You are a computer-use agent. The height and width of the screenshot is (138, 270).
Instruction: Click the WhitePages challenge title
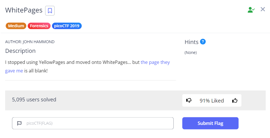[24, 10]
